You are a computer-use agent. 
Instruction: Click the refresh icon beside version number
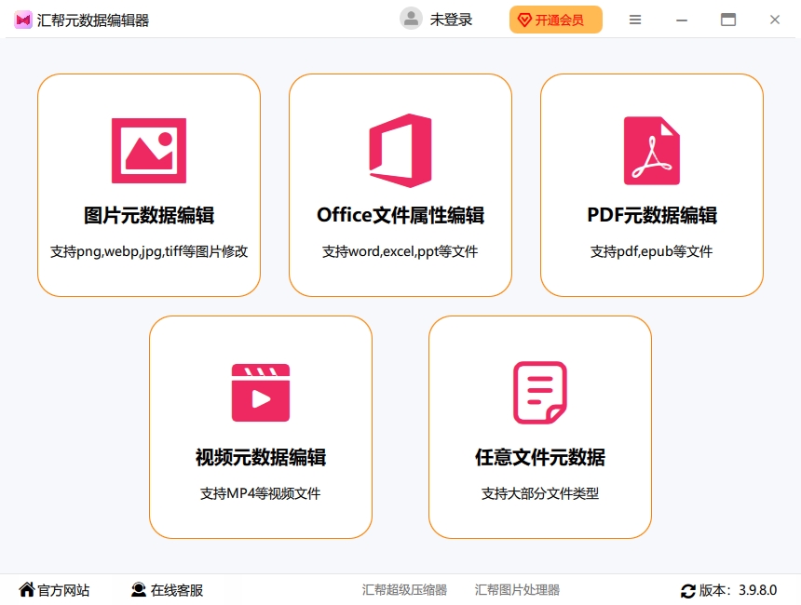point(688,591)
